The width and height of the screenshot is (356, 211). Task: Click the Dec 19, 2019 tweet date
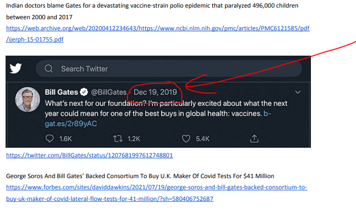pyautogui.click(x=155, y=92)
